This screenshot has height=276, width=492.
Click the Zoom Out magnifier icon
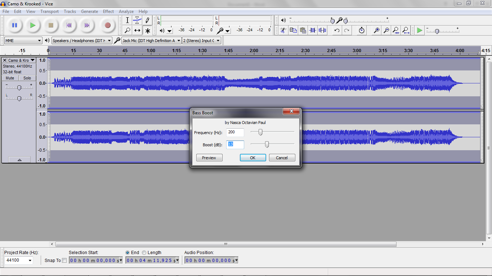pyautogui.click(x=386, y=30)
